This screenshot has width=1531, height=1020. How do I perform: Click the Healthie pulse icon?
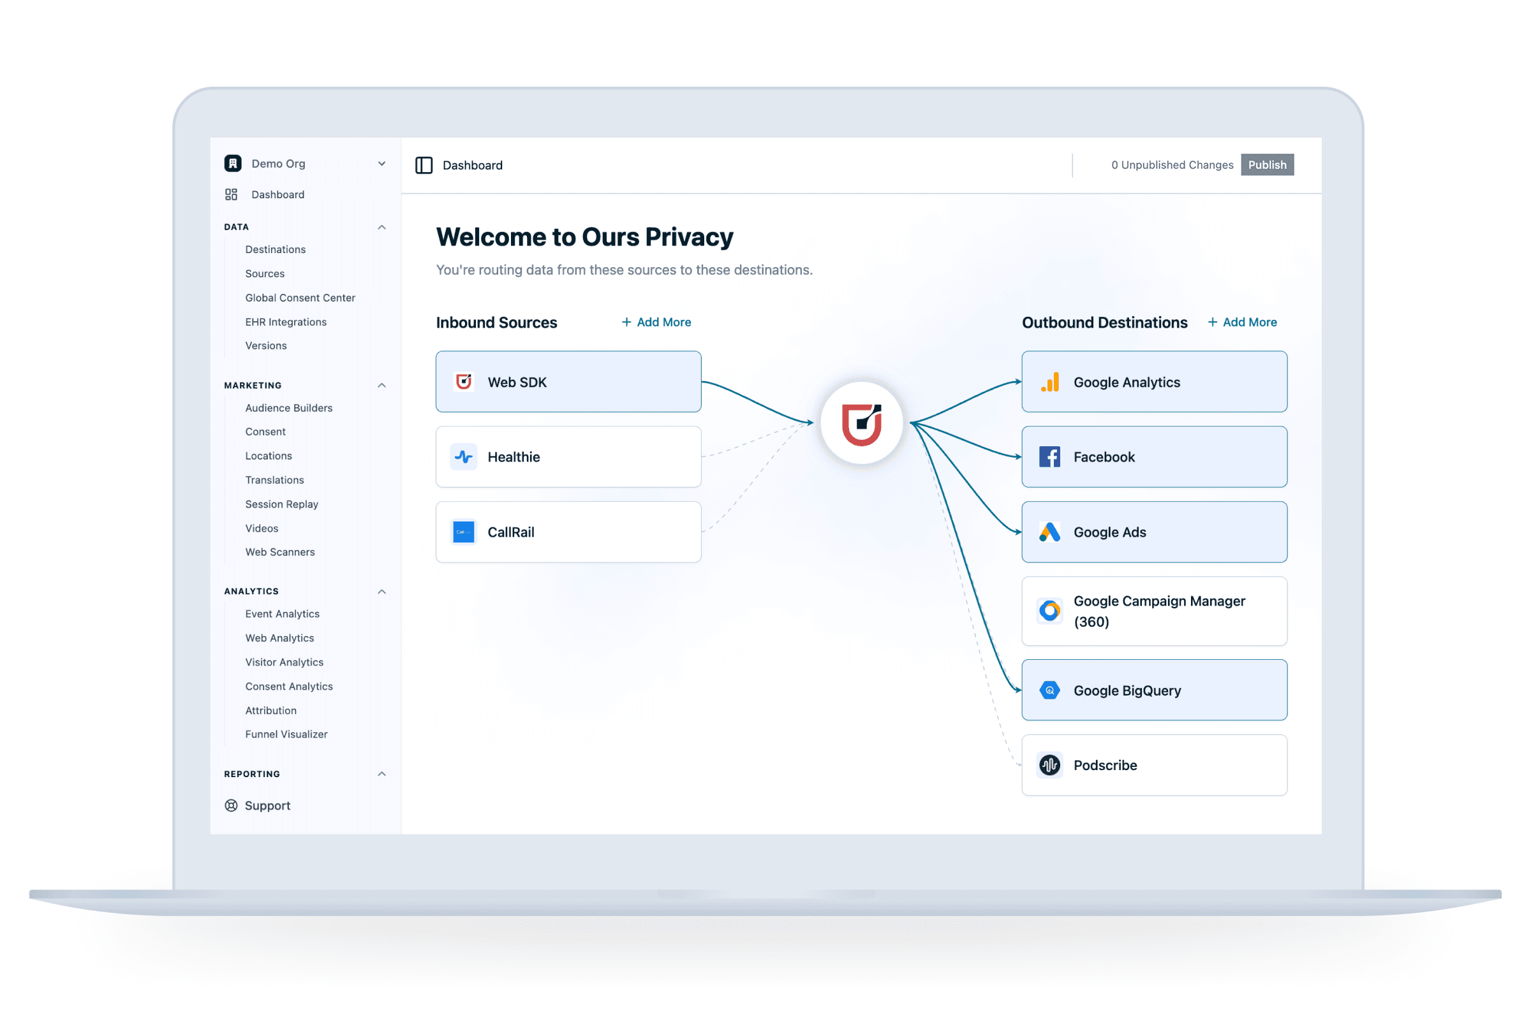point(464,456)
